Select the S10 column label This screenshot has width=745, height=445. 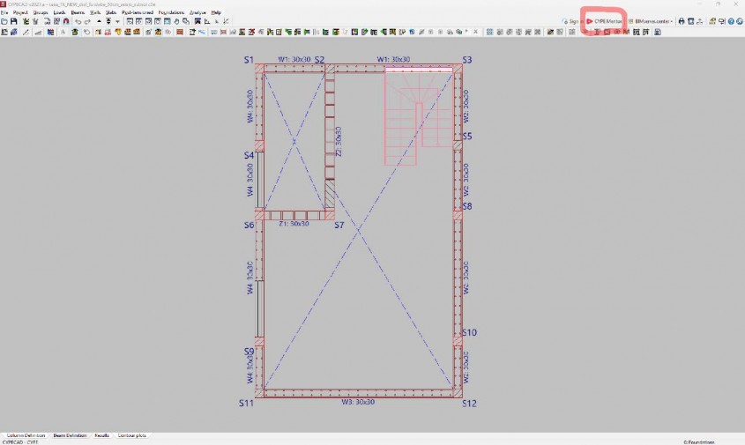pos(469,332)
